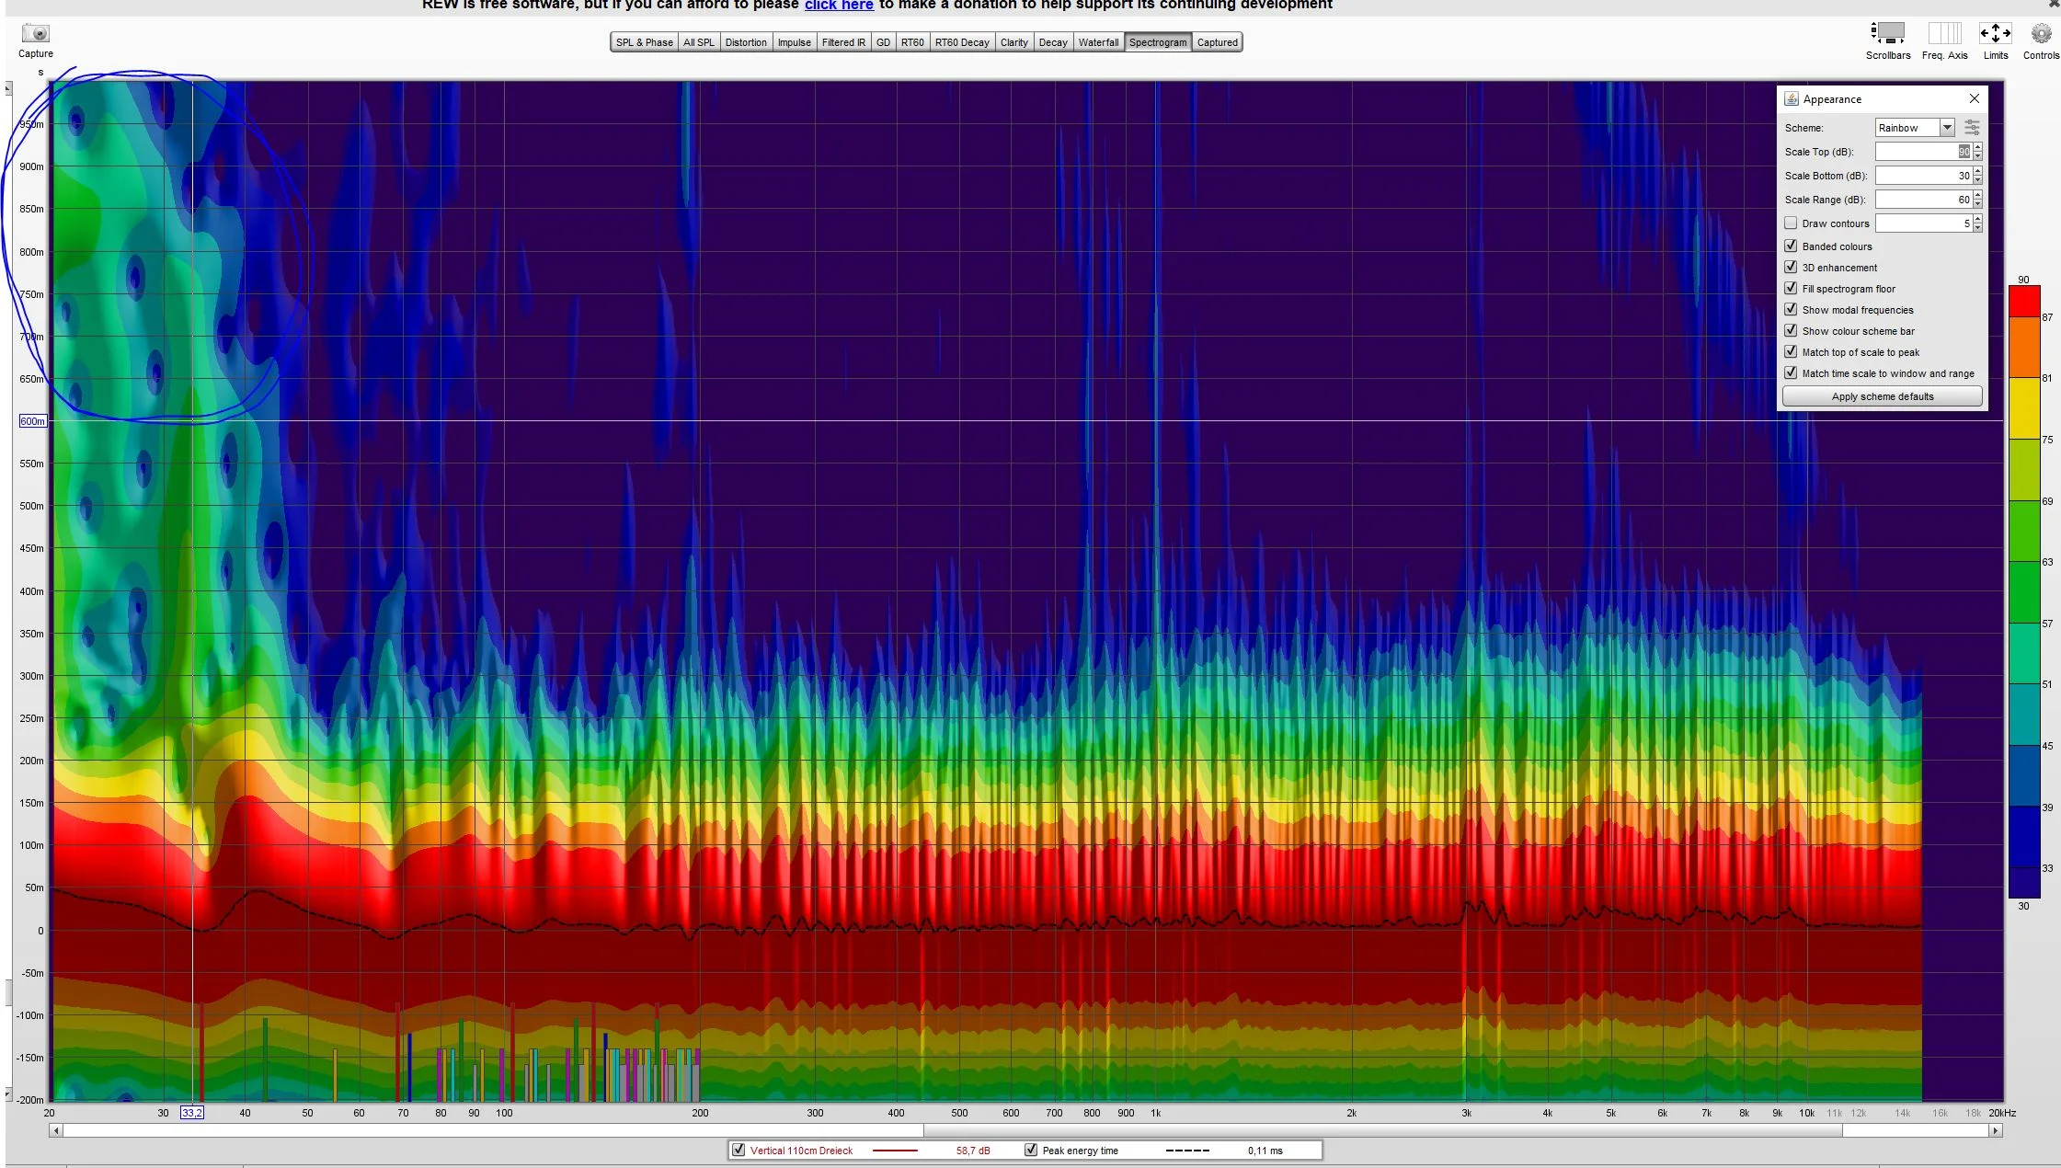Toggle Match time scale to window and range

pos(1791,373)
